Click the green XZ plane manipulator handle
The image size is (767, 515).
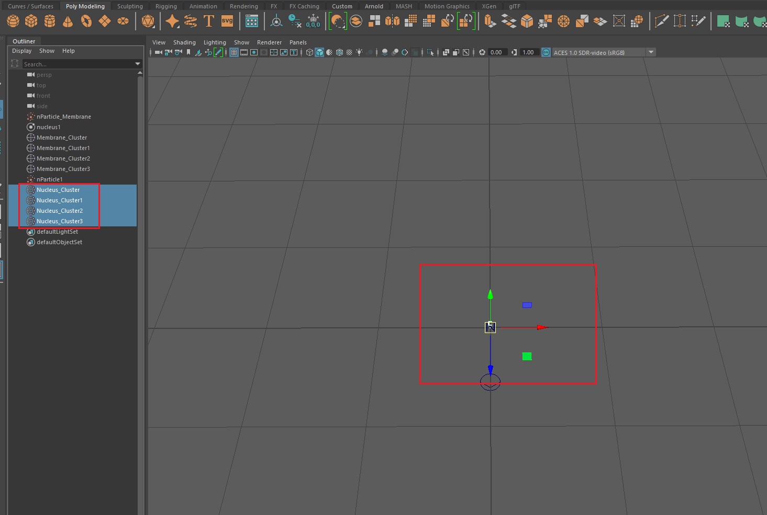click(527, 356)
